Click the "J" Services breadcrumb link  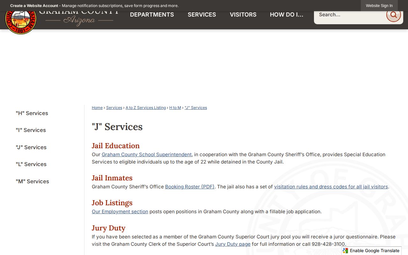[196, 108]
